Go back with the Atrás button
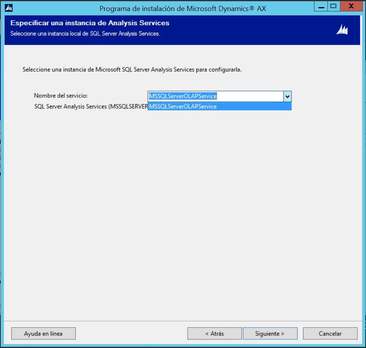This screenshot has width=366, height=348. [x=214, y=333]
